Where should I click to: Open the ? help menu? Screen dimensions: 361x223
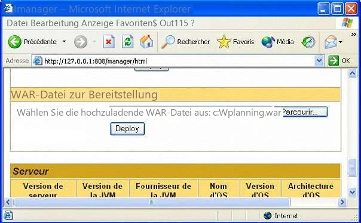pos(192,23)
